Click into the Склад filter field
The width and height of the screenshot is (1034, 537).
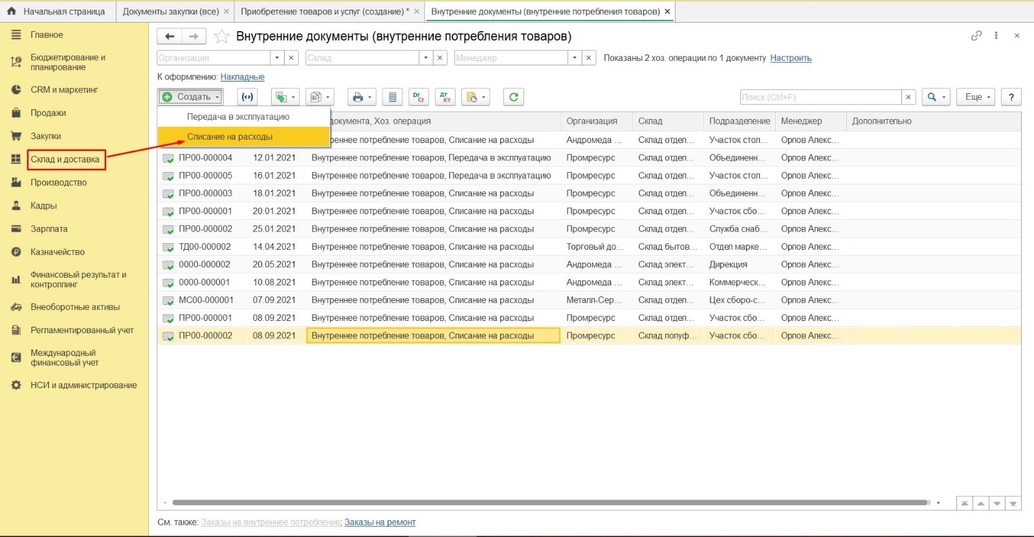point(362,58)
